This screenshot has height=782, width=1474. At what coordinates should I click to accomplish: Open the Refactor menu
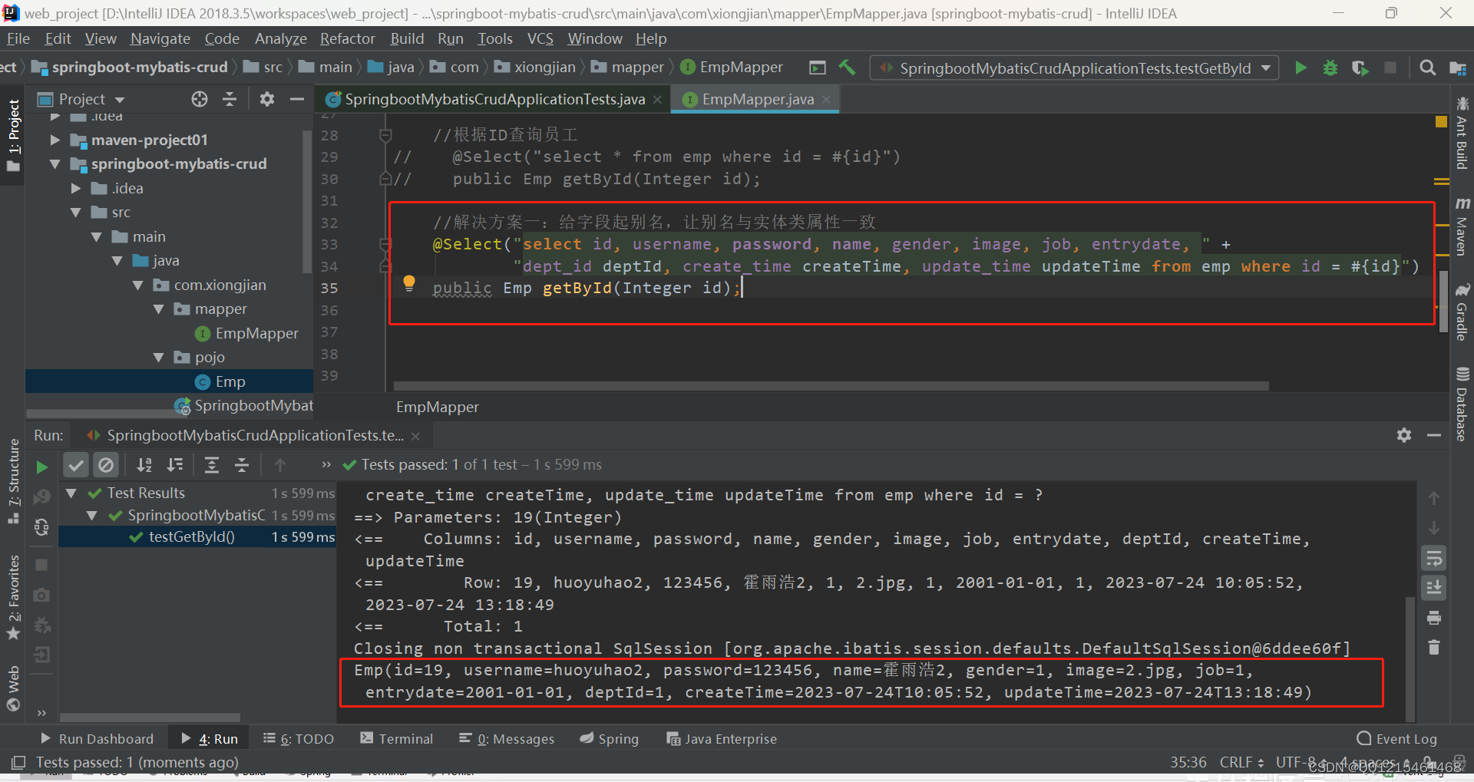[x=347, y=38]
